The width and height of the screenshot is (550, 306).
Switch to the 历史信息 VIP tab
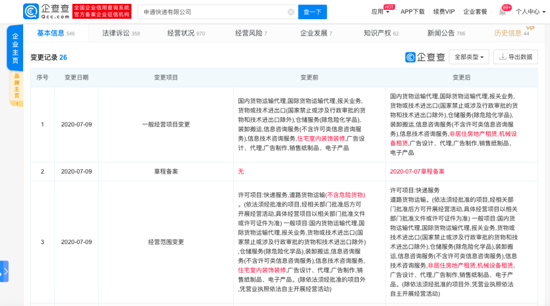[x=512, y=33]
